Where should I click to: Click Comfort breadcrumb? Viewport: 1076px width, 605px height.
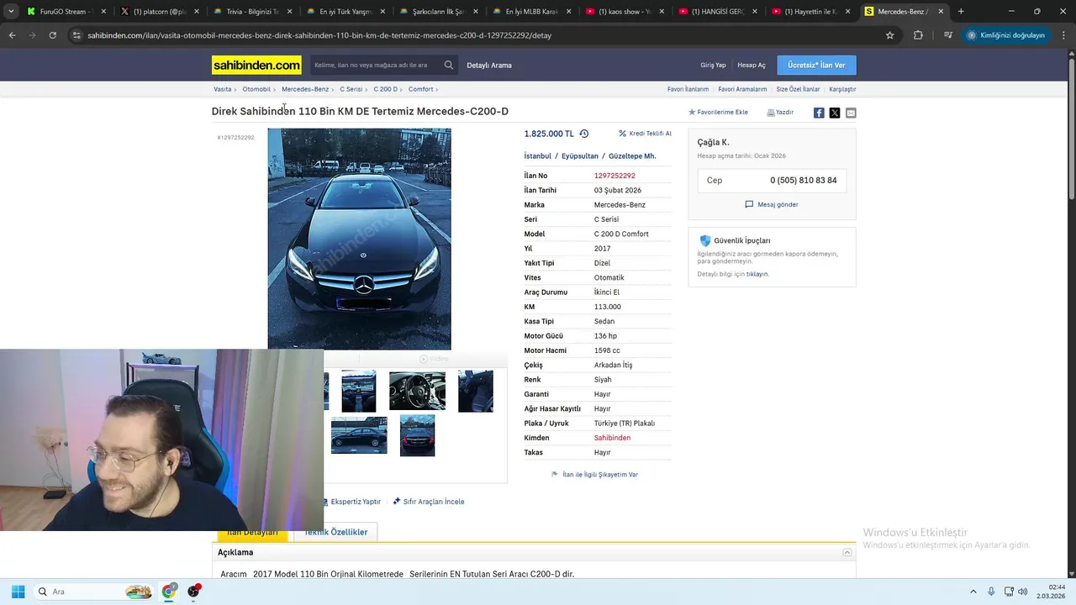420,89
